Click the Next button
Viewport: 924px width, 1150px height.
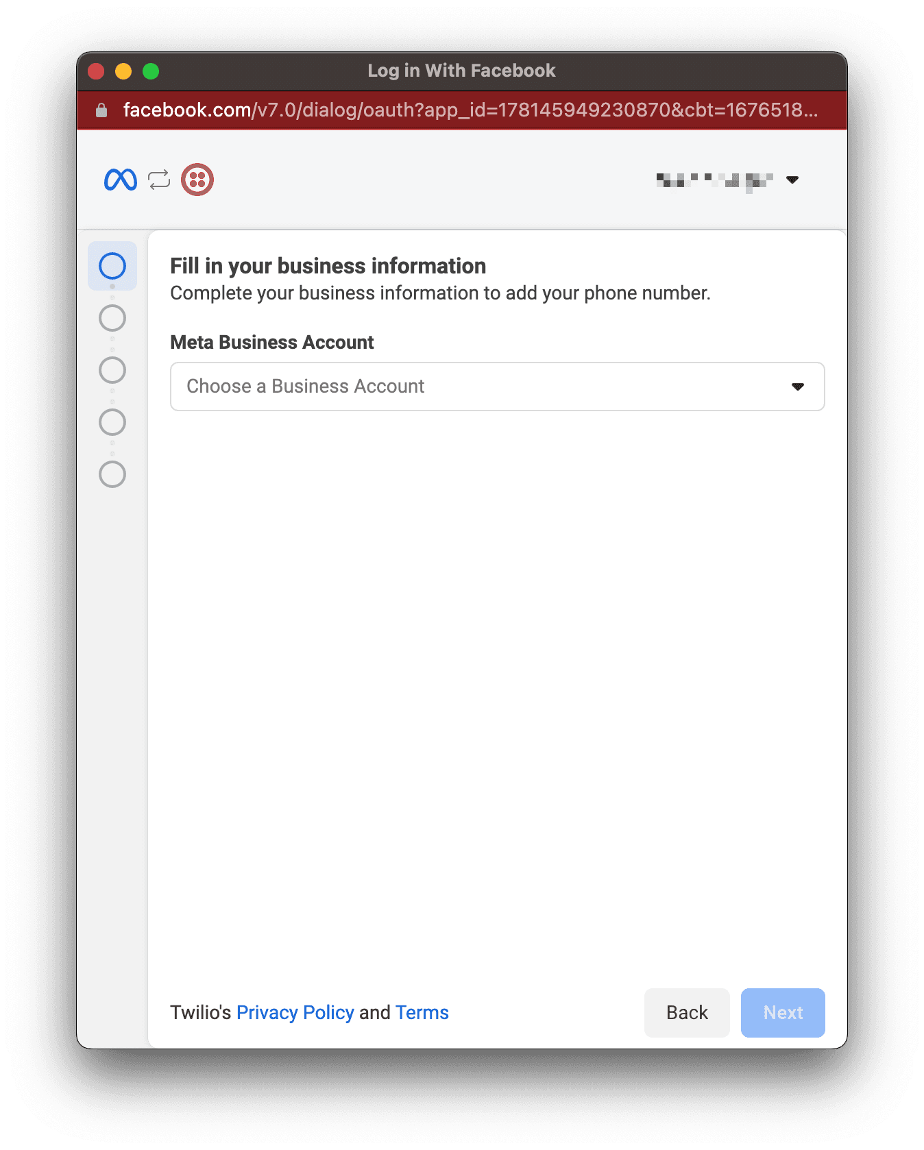[x=783, y=1013]
